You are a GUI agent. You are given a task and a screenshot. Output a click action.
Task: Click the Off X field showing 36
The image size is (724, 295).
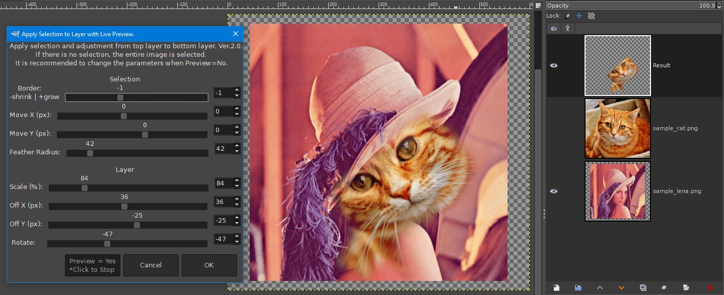224,202
